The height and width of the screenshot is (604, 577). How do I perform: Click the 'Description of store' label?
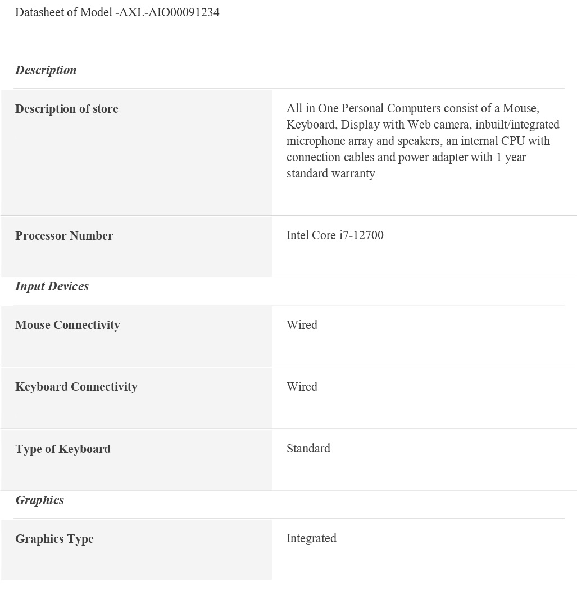pos(66,109)
